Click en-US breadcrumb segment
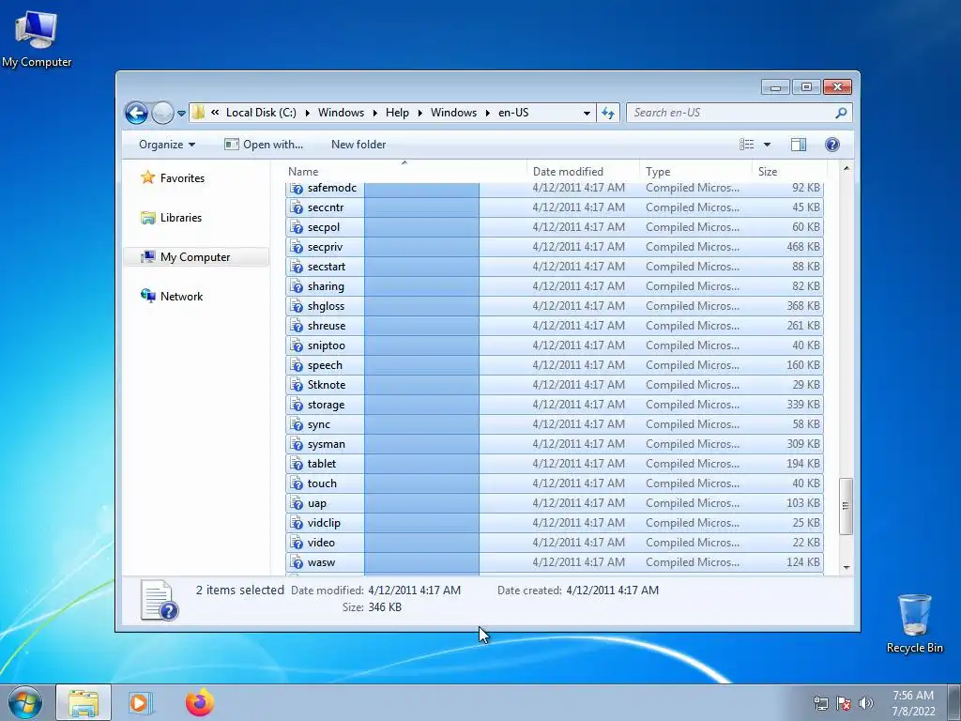This screenshot has height=721, width=961. click(513, 113)
